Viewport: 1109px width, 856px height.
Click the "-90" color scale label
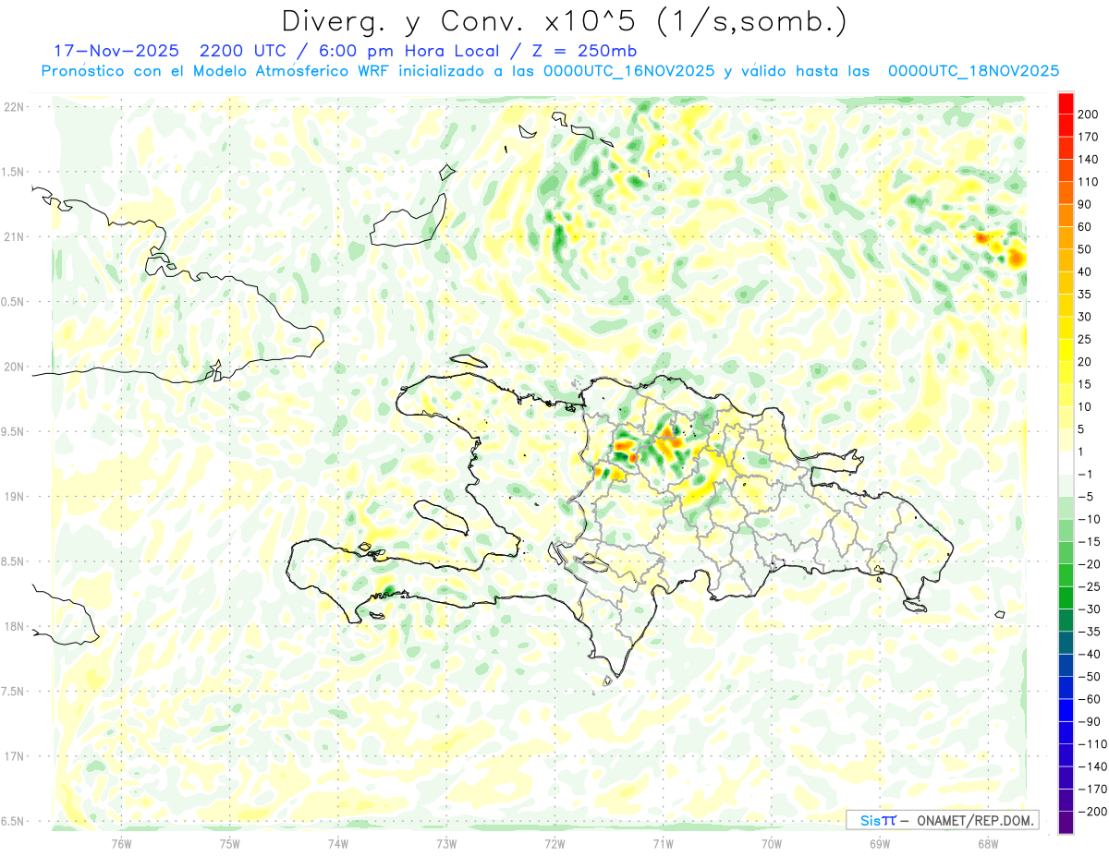pyautogui.click(x=1089, y=722)
